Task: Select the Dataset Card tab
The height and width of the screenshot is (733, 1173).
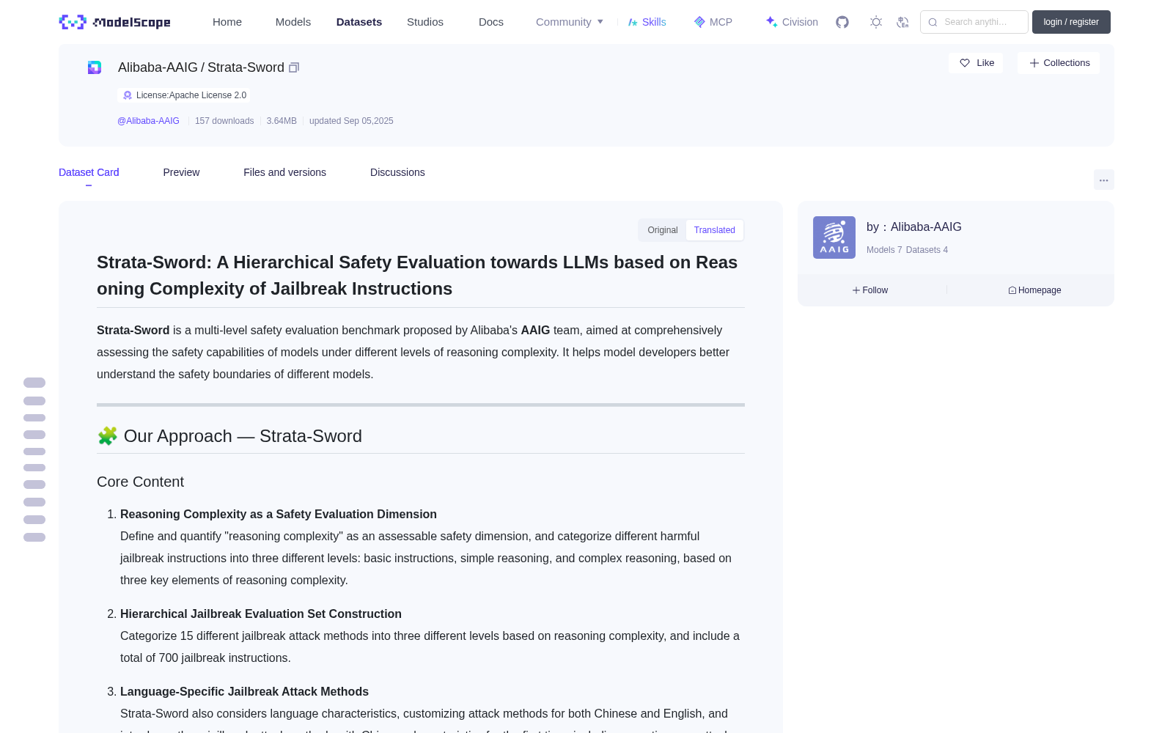Action: [89, 172]
